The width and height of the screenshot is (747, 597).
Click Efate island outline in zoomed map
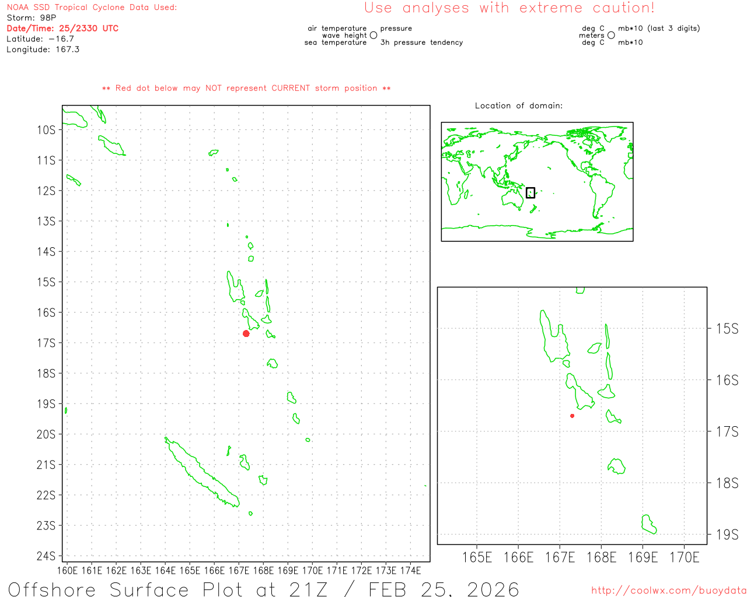(615, 466)
